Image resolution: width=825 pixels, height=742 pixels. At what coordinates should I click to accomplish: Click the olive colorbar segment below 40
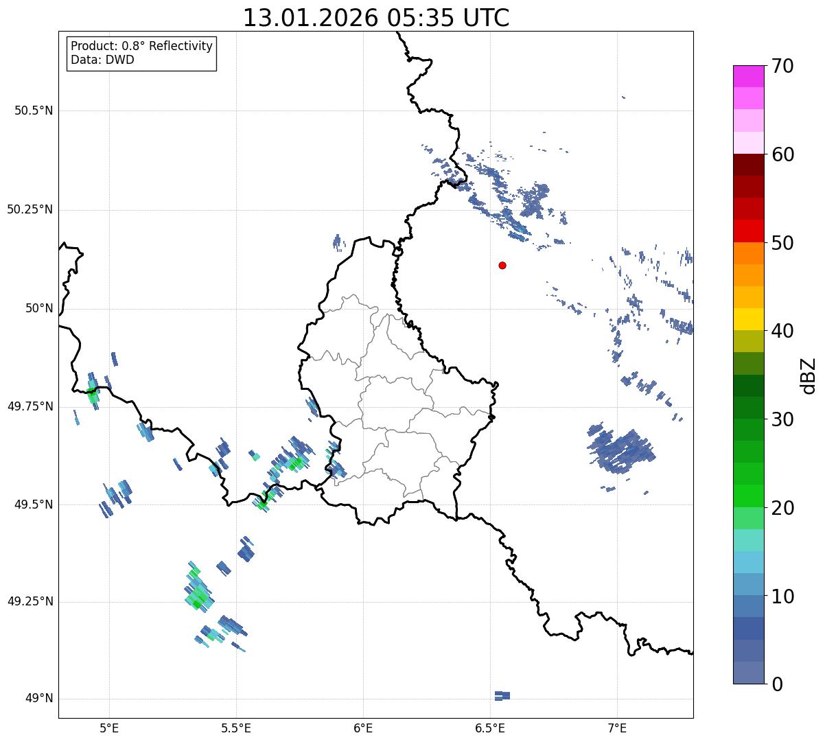[x=749, y=341]
